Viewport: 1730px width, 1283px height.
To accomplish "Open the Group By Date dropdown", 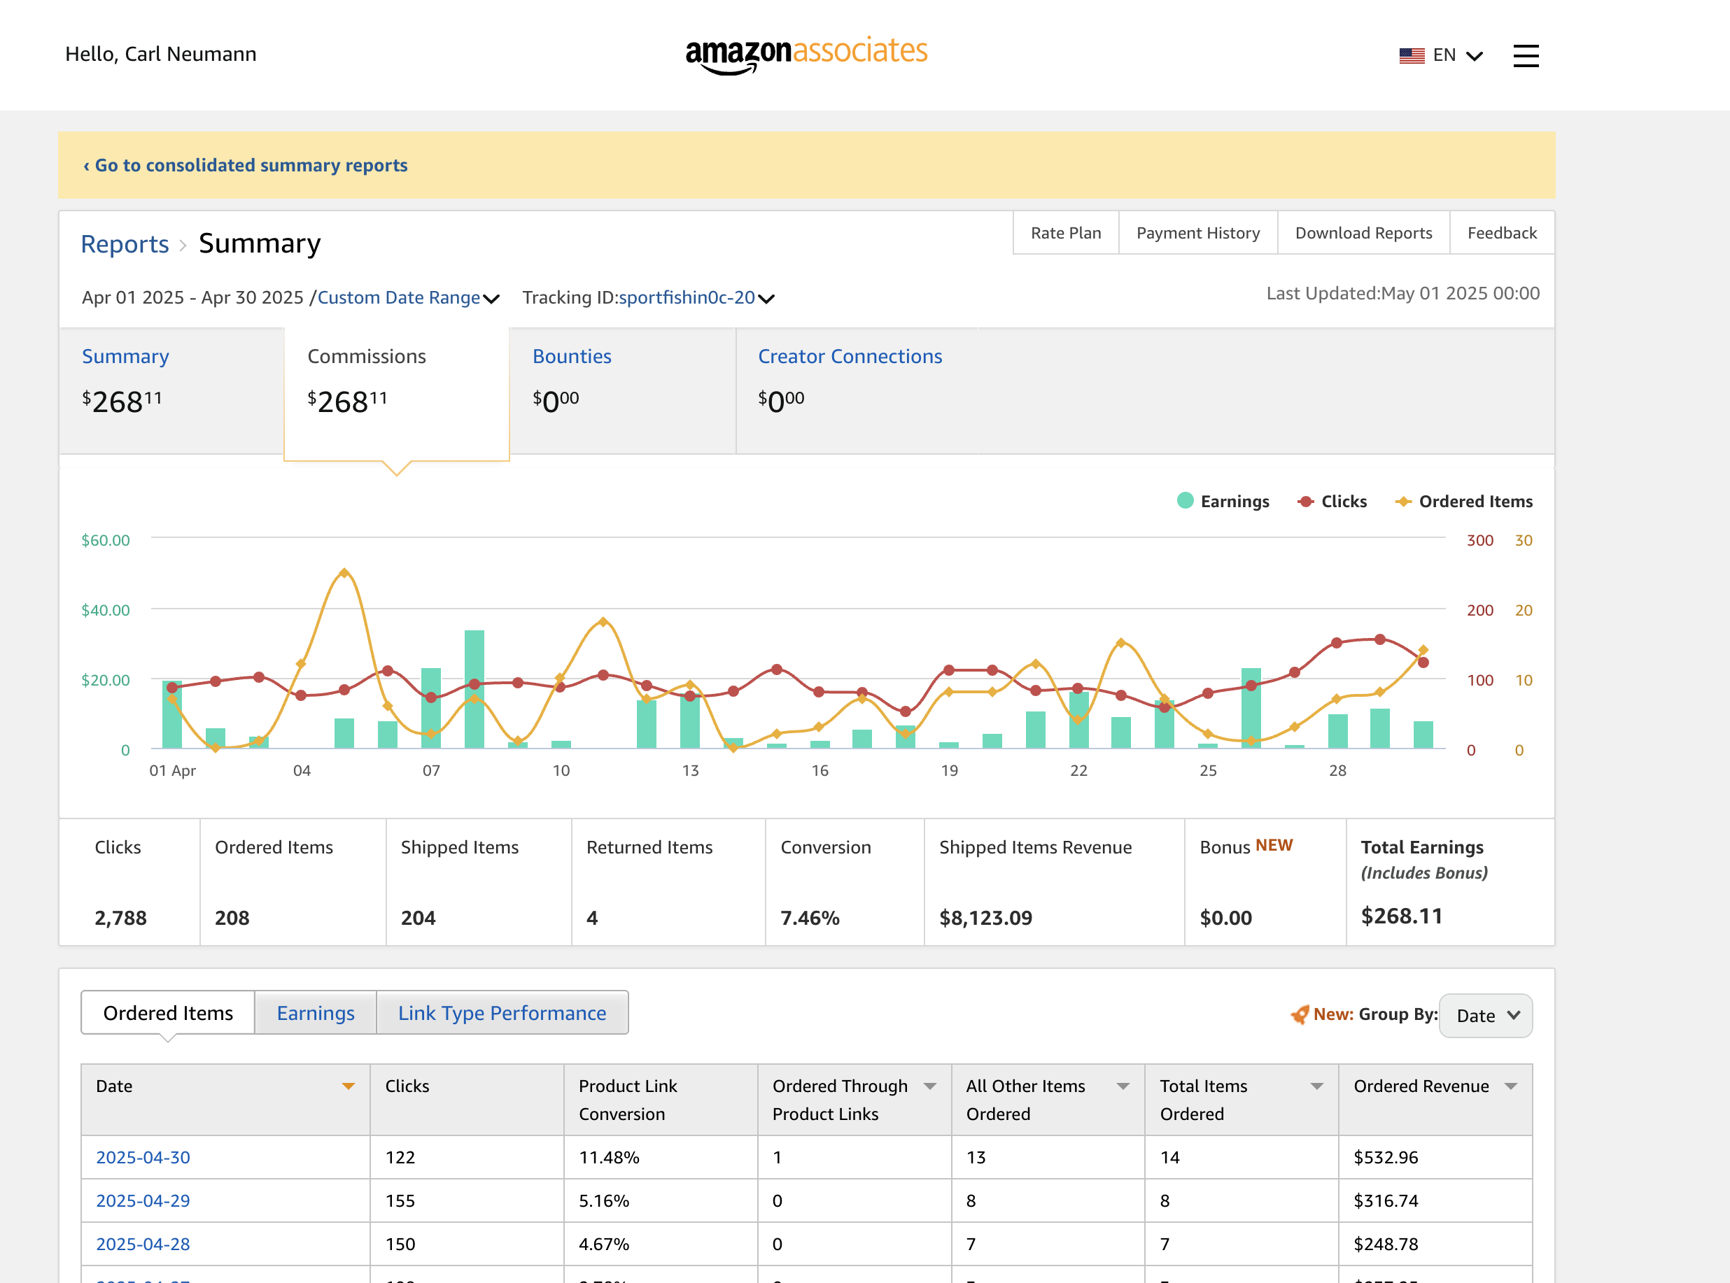I will 1485,1015.
